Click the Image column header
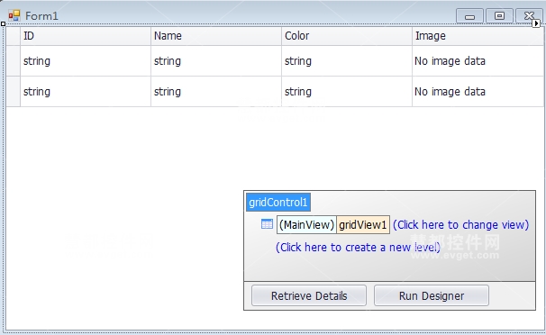 pyautogui.click(x=478, y=36)
